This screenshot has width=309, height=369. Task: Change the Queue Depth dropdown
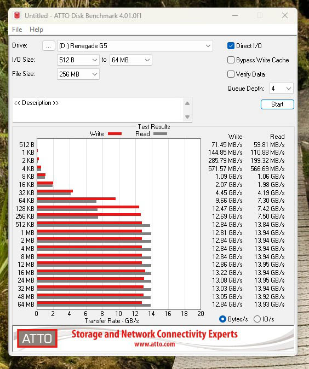(281, 89)
